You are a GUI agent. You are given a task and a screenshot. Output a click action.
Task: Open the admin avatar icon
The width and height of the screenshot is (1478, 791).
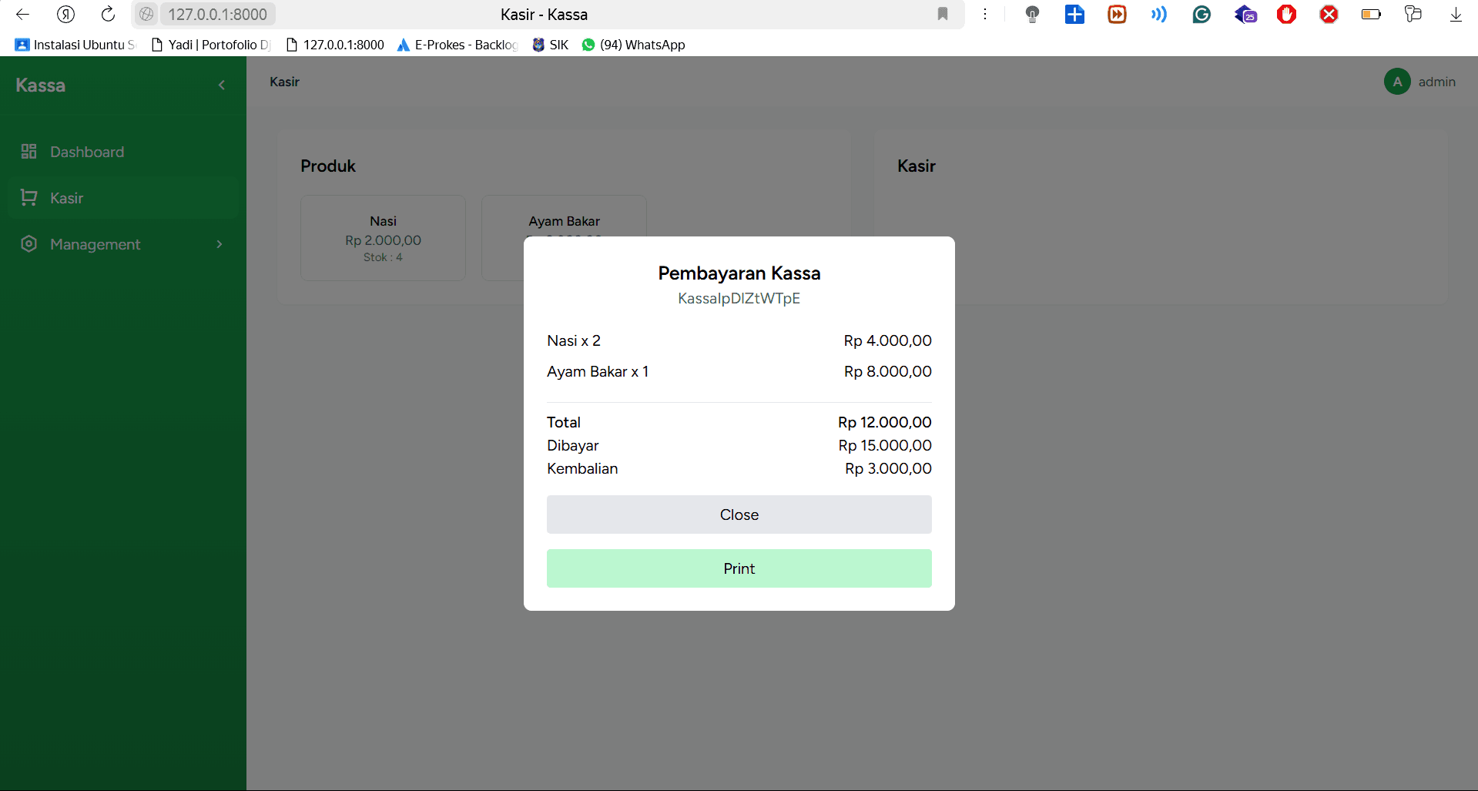click(x=1396, y=82)
